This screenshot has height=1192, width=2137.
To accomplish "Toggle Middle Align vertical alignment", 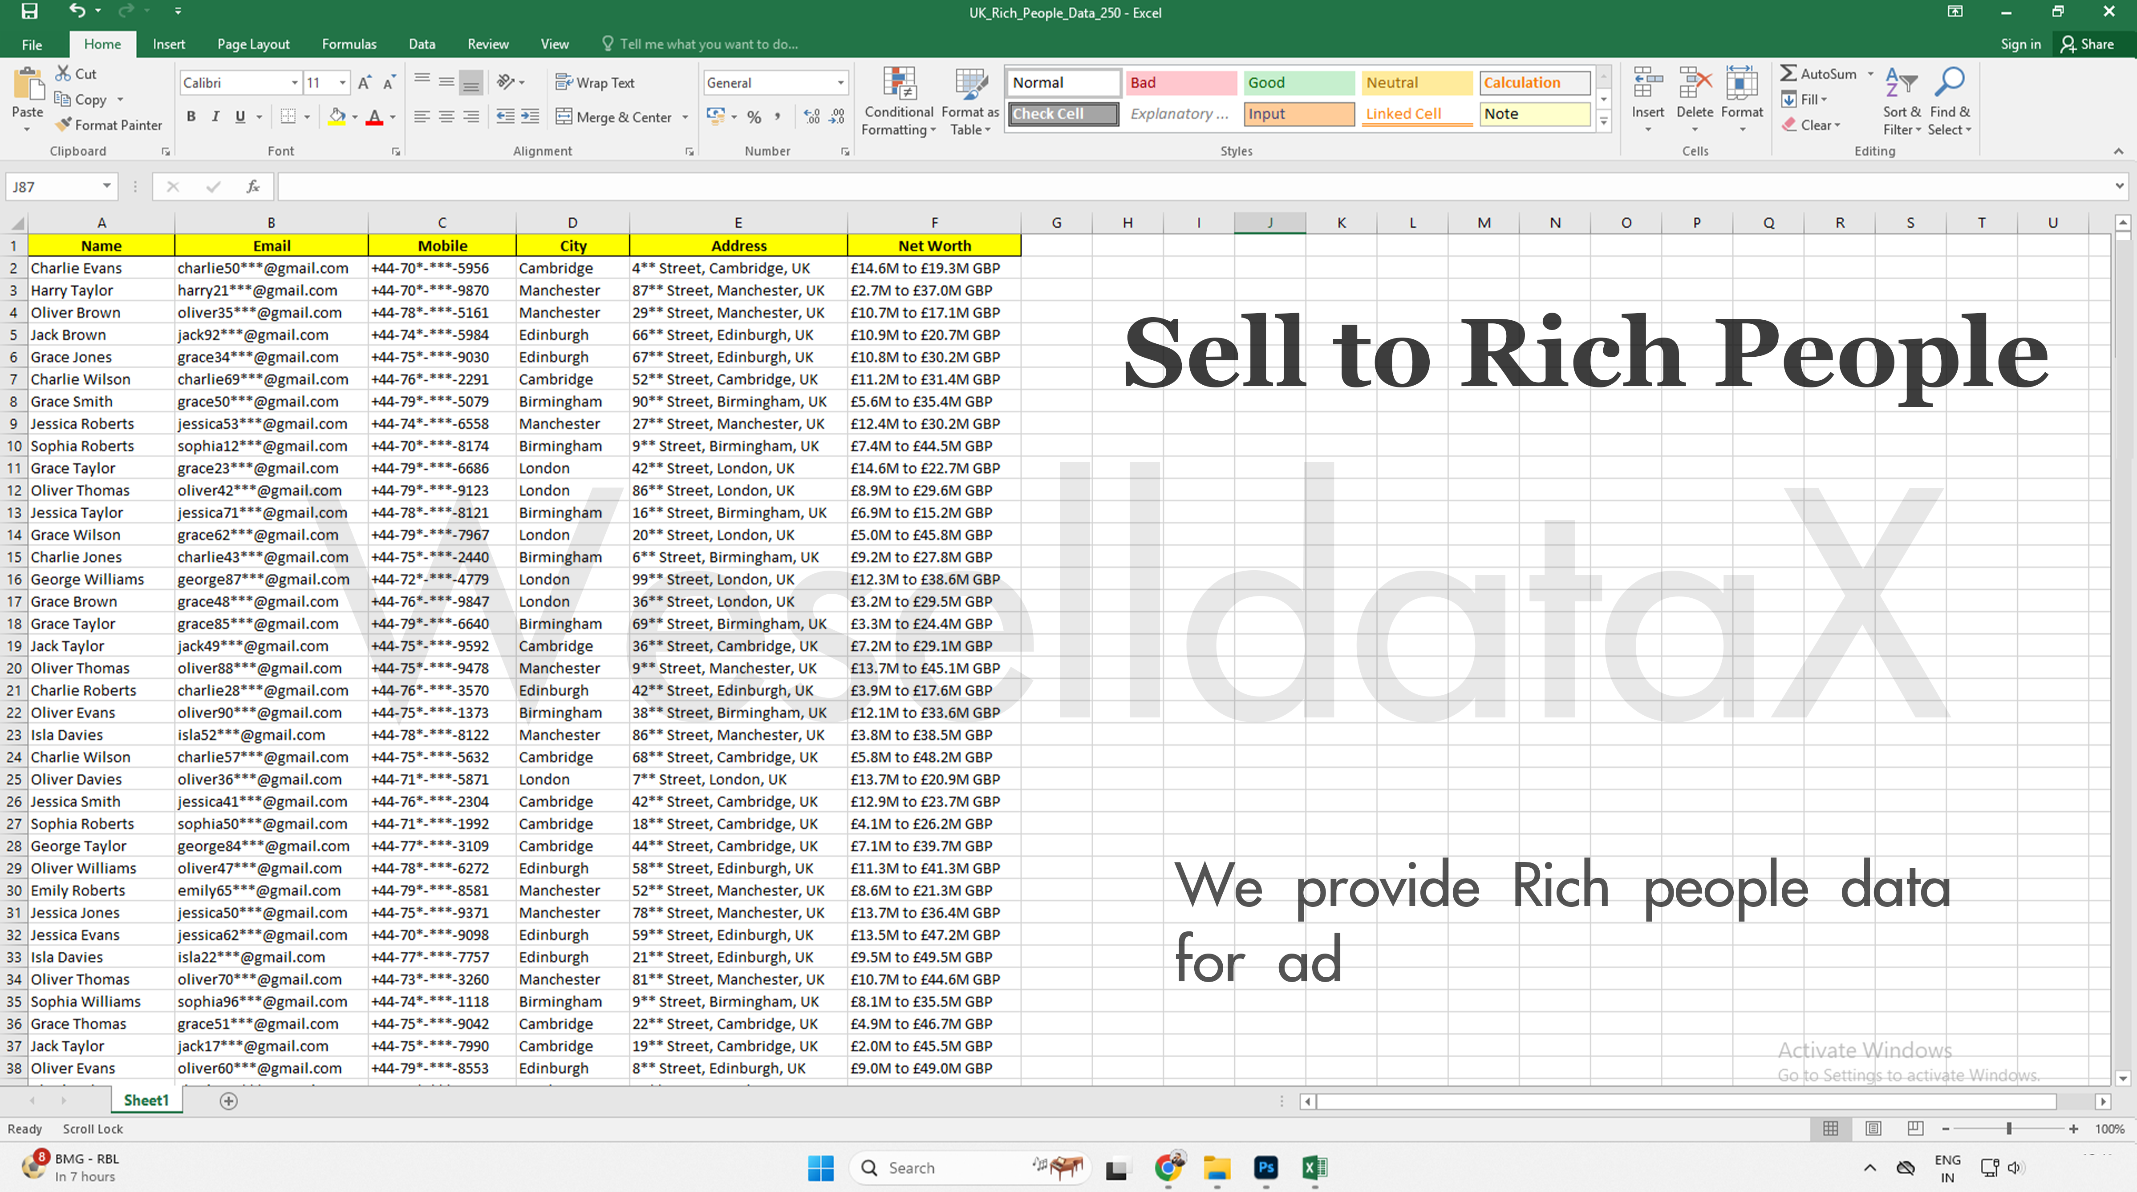I will click(446, 81).
